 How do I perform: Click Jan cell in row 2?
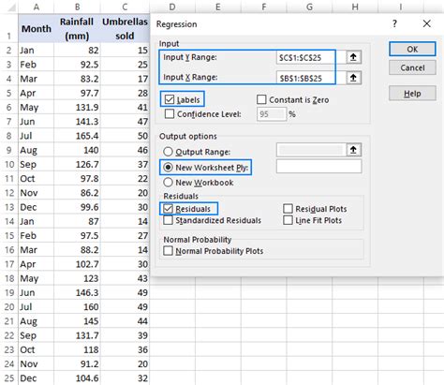point(37,51)
